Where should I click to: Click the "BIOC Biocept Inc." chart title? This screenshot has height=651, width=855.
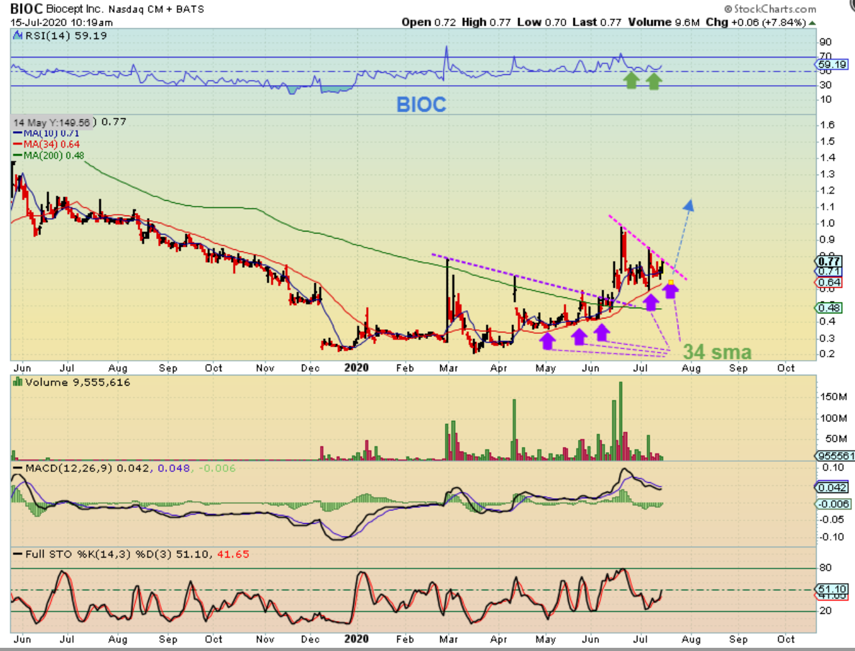click(x=58, y=9)
